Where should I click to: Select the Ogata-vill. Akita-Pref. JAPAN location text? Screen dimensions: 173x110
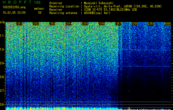pos(123,6)
